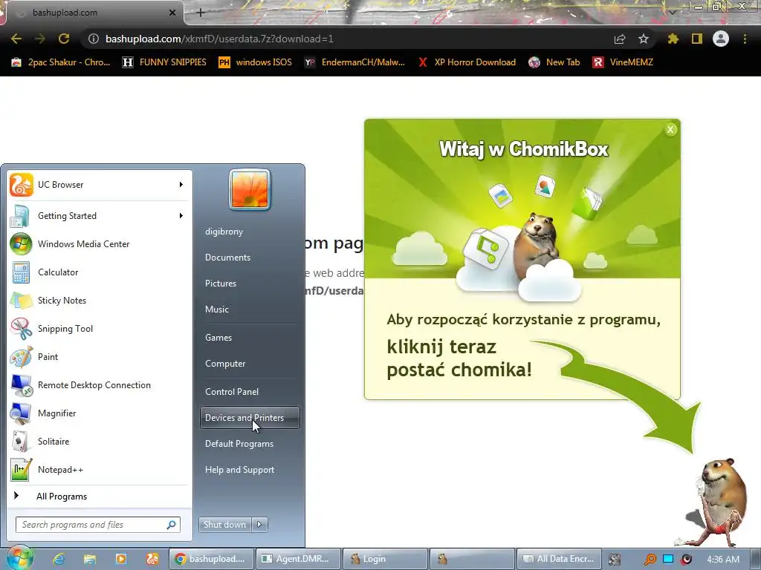
Task: Open a new browser tab
Action: pos(201,13)
